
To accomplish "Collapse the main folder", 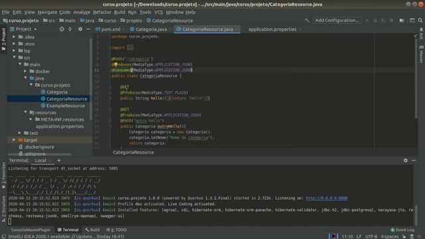I will click(20, 64).
